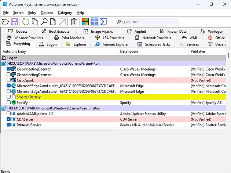This screenshot has height=173, width=231.
Task: Switch to the Explorer tab
Action: pos(76,44)
